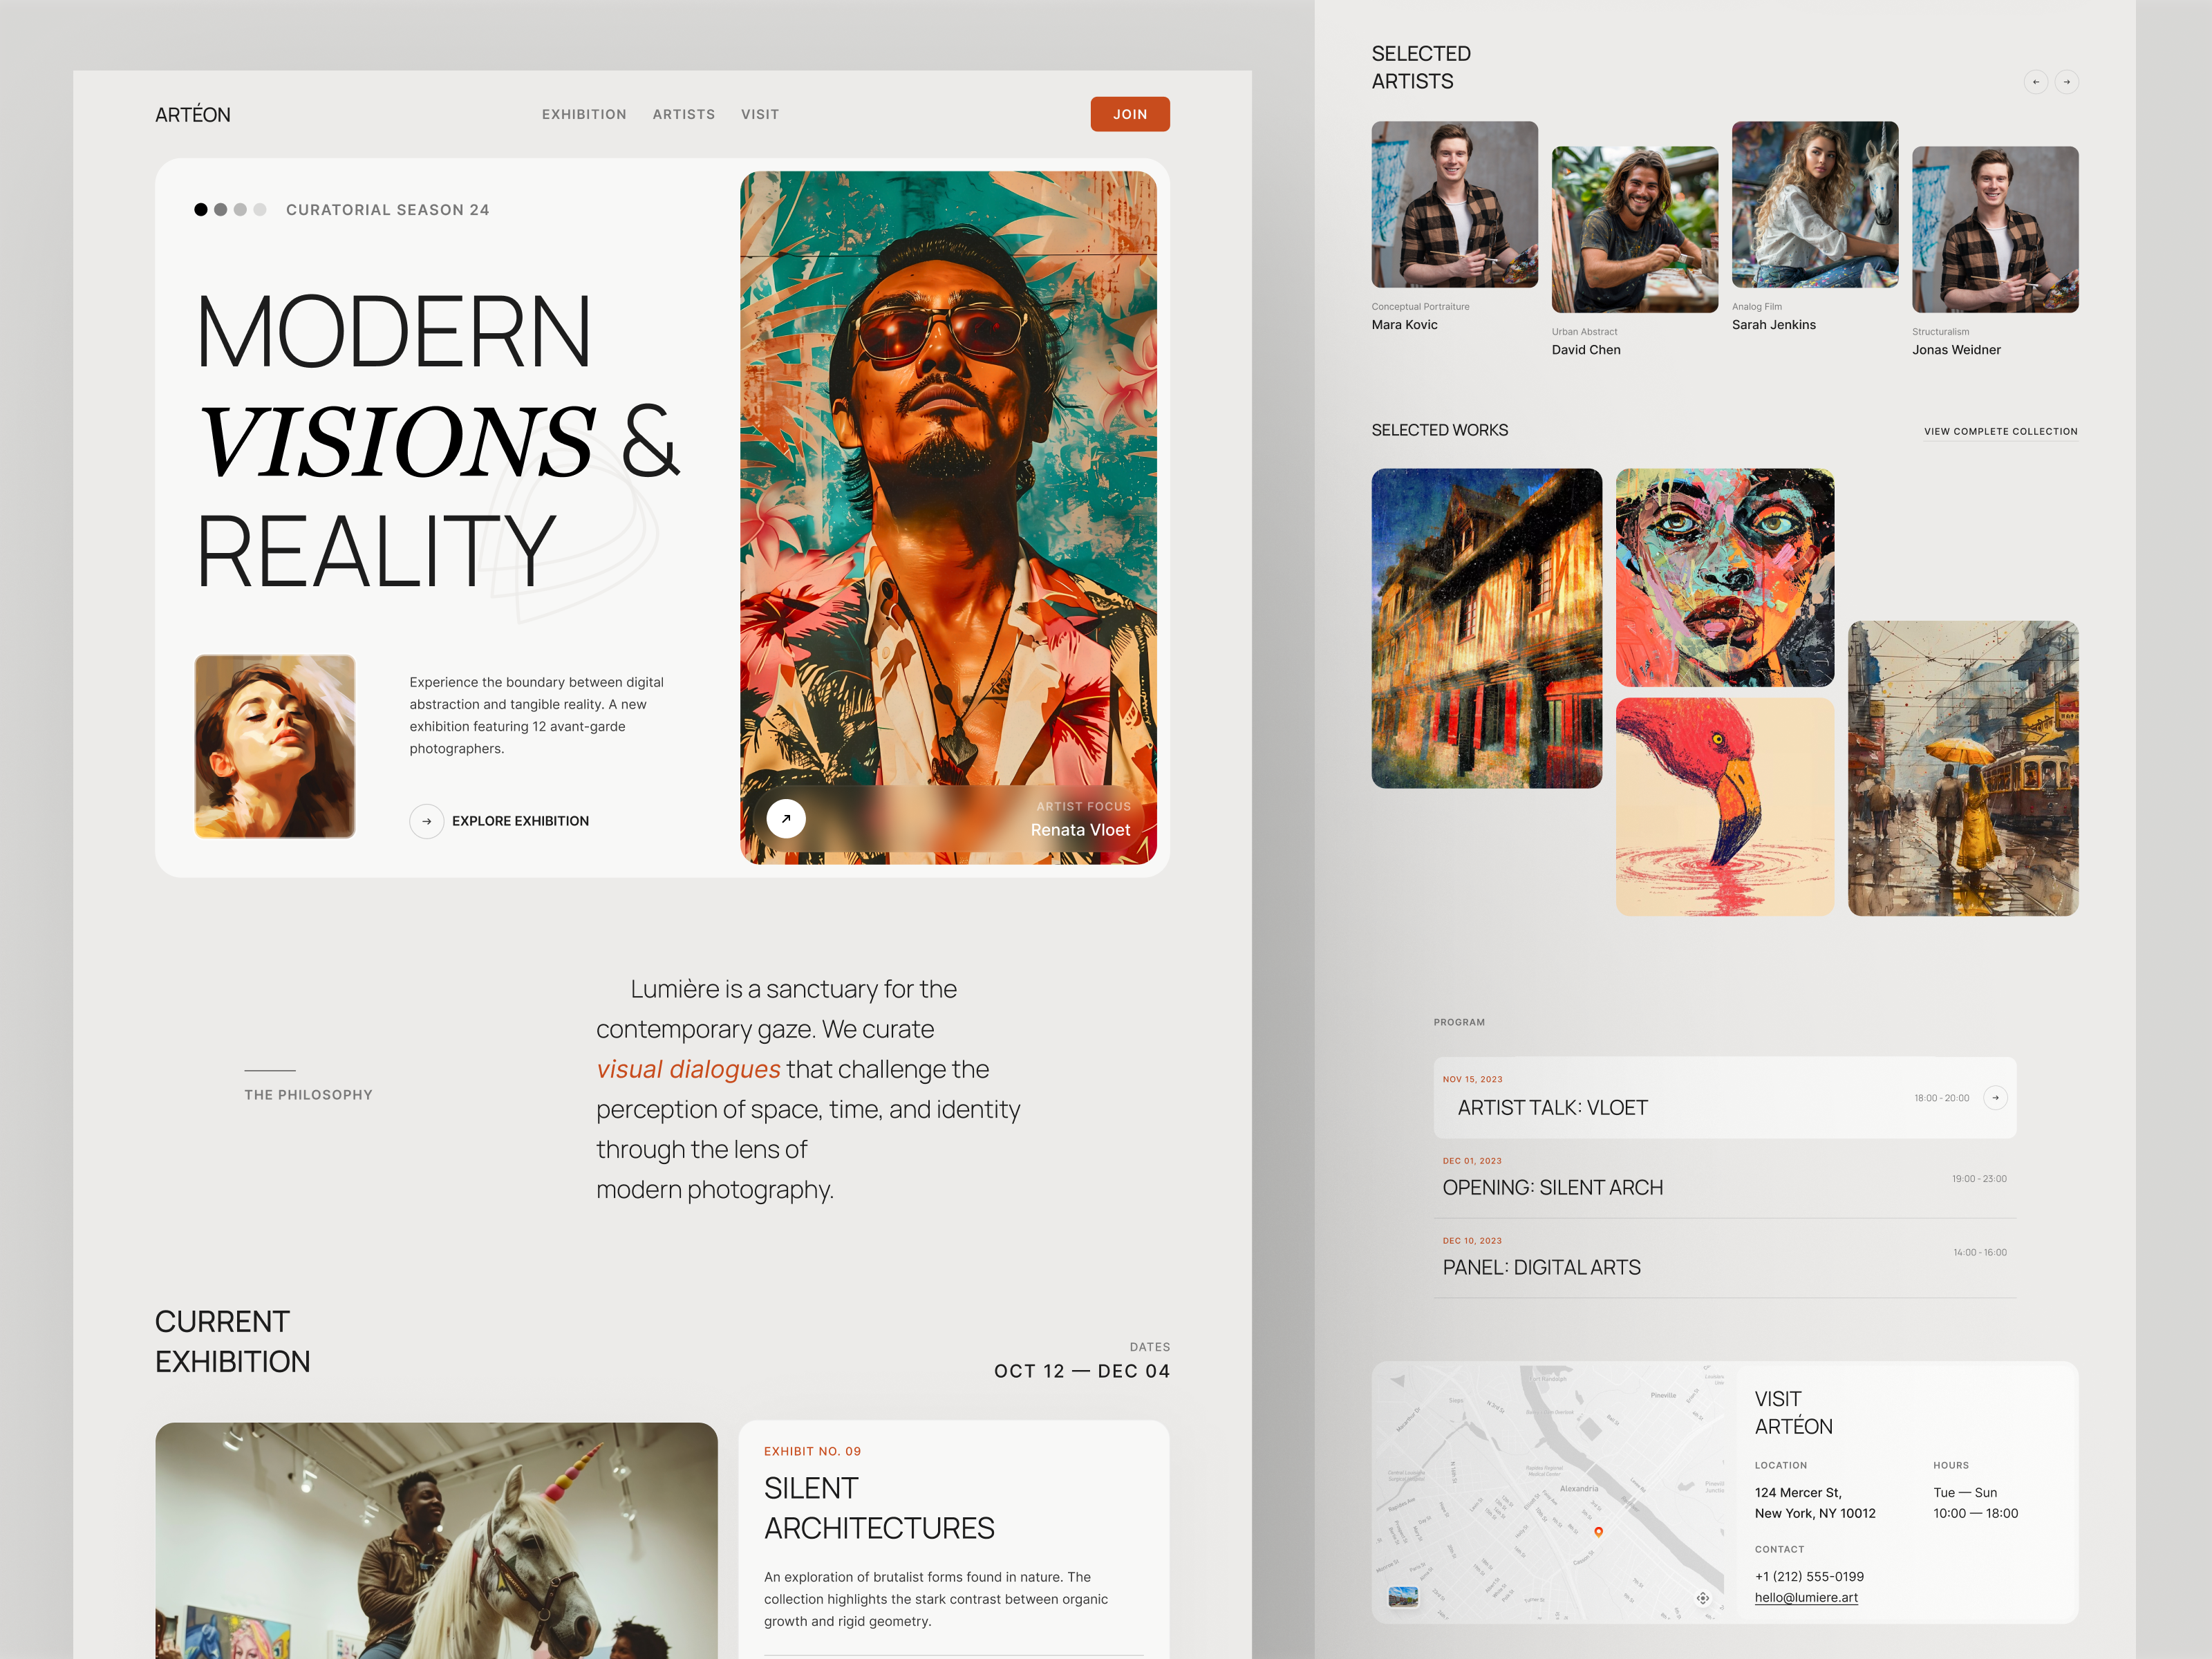Click arrow button on Artist Talk: Vloet row

coord(1995,1098)
